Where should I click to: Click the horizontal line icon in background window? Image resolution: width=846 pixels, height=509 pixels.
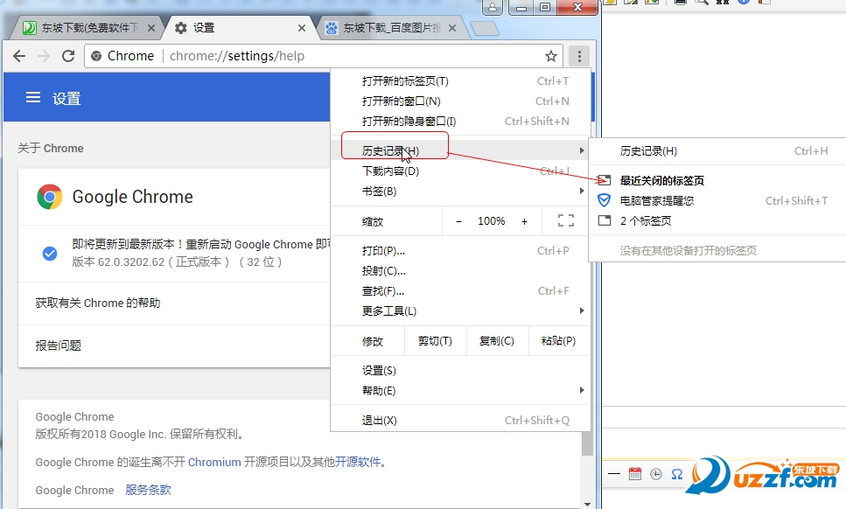(x=614, y=474)
